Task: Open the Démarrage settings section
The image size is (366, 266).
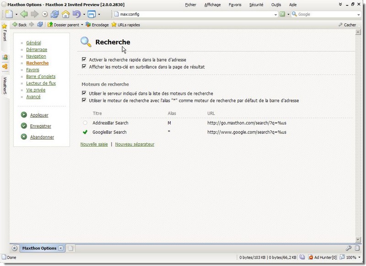Action: (37, 49)
